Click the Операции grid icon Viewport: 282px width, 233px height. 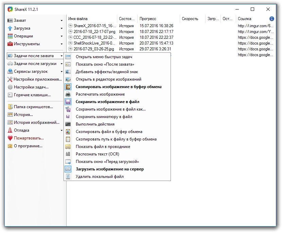[x=10, y=36]
